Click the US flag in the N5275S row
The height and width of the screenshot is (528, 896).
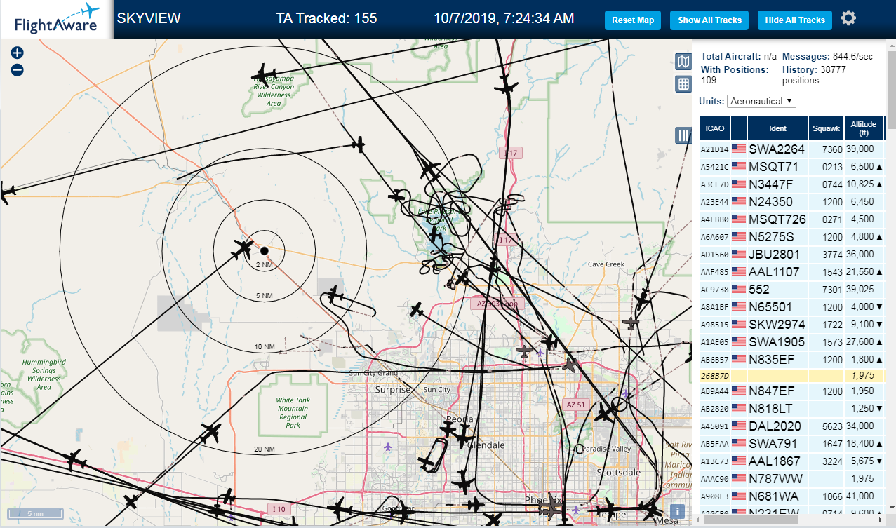pyautogui.click(x=739, y=236)
